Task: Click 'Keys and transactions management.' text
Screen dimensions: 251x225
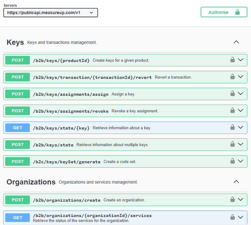Action: (62, 42)
